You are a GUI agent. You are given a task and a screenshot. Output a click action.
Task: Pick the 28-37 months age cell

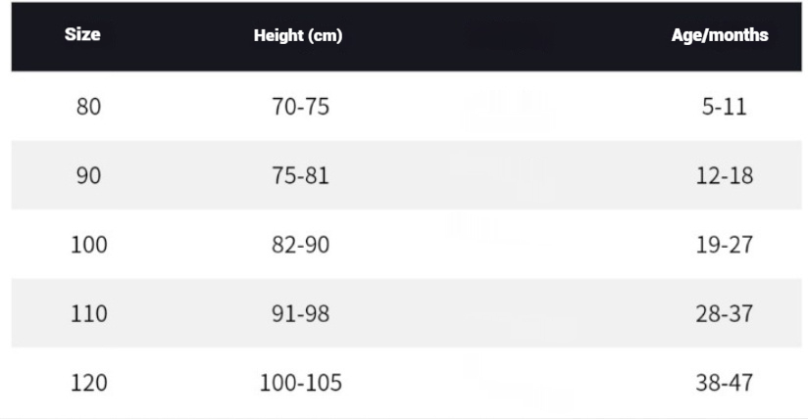coord(724,313)
